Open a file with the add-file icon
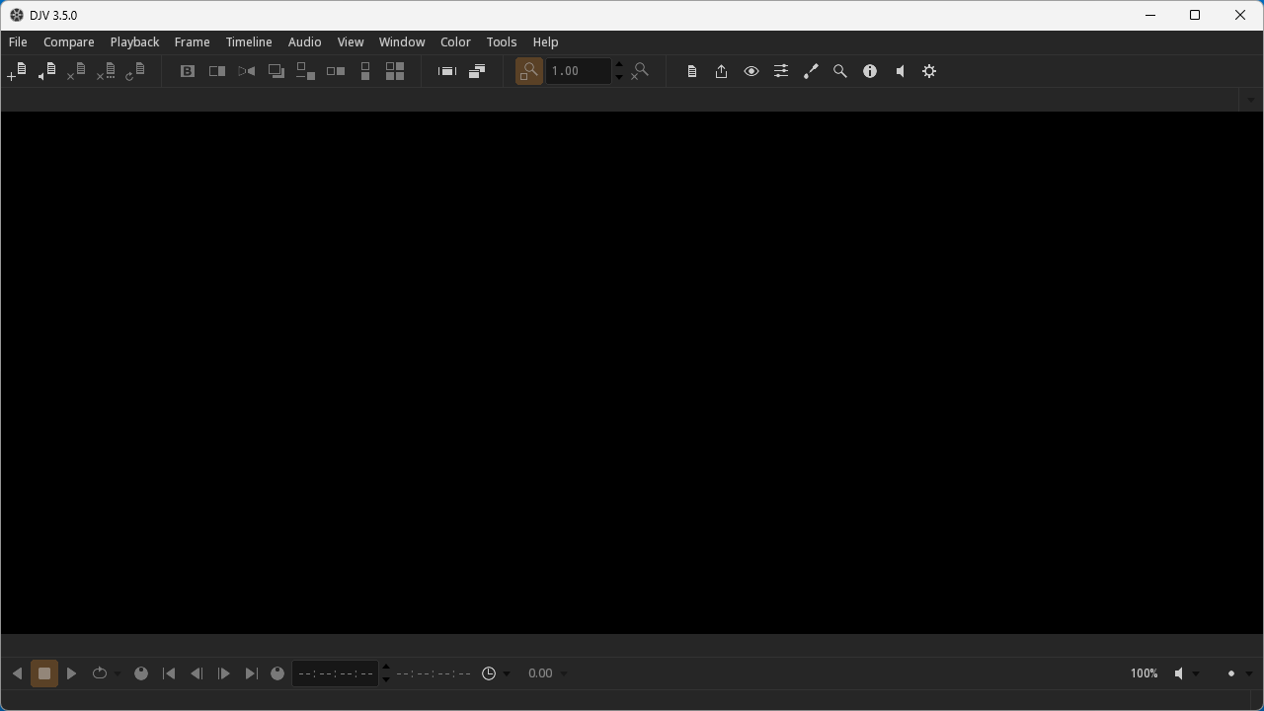Screen dimensions: 1264x711 coord(17,71)
